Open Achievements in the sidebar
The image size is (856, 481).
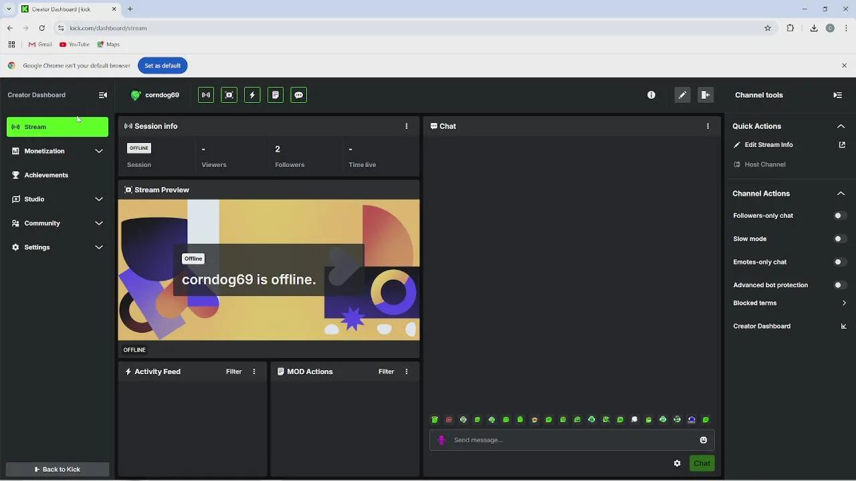click(46, 175)
